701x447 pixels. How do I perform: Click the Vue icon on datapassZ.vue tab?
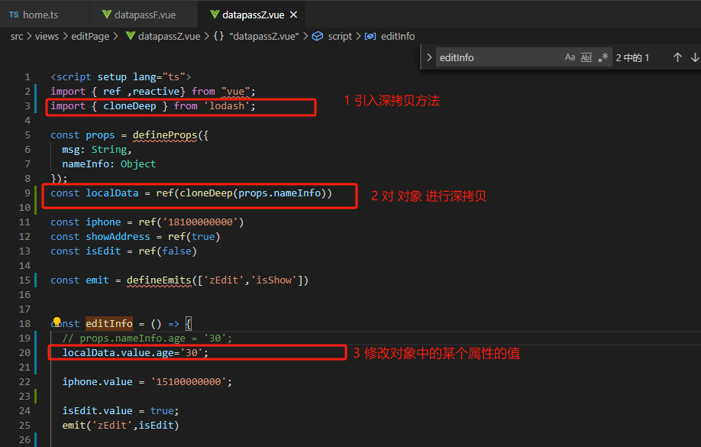point(215,15)
